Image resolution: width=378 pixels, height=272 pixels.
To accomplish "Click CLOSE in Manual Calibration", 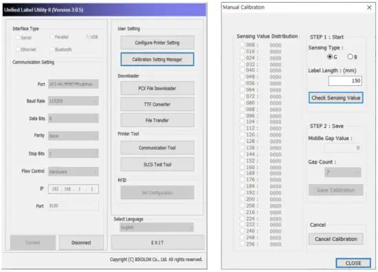I will coord(353,263).
